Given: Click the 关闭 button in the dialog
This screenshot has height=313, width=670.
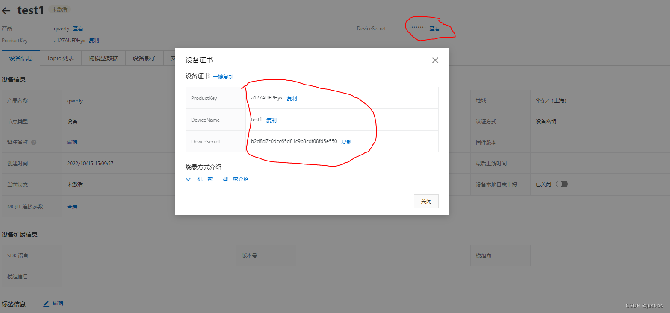Looking at the screenshot, I should click(426, 201).
